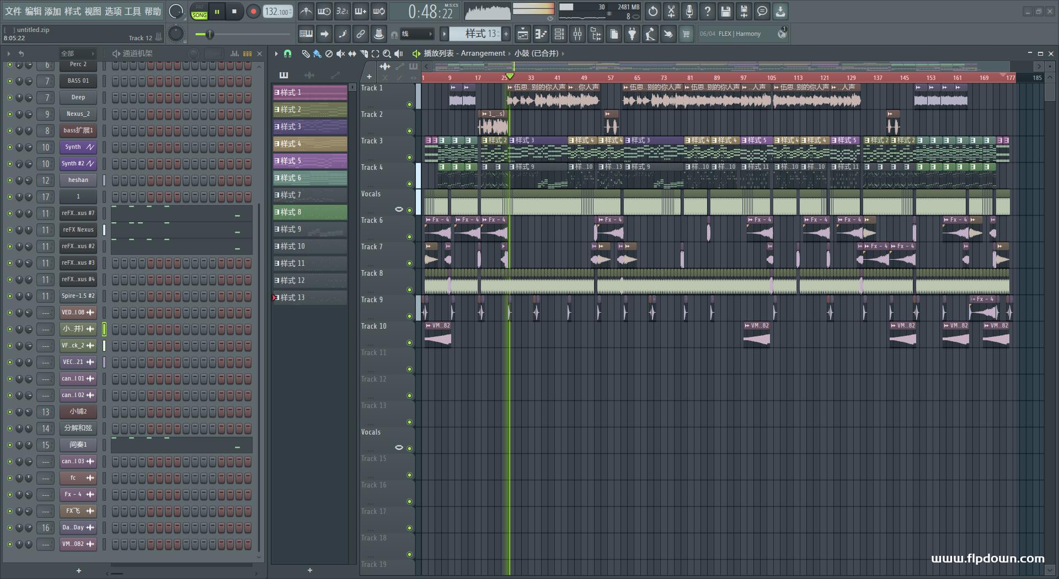Select the playlist Paint brush tool
This screenshot has width=1059, height=579.
click(317, 53)
